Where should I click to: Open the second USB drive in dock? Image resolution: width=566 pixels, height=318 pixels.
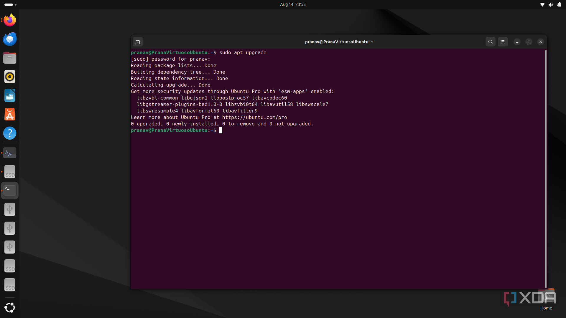click(10, 228)
